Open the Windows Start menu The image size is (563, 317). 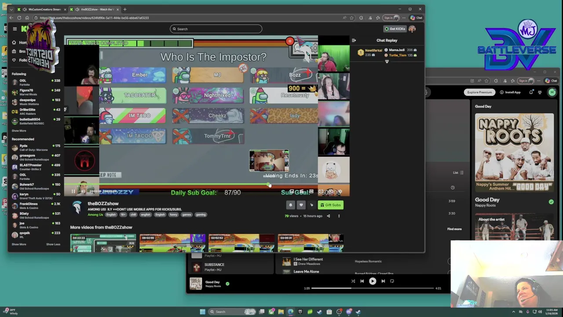pos(202,312)
